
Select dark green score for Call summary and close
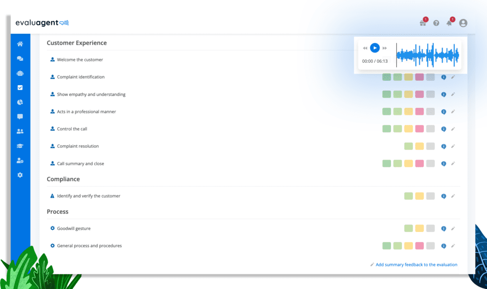[386, 164]
